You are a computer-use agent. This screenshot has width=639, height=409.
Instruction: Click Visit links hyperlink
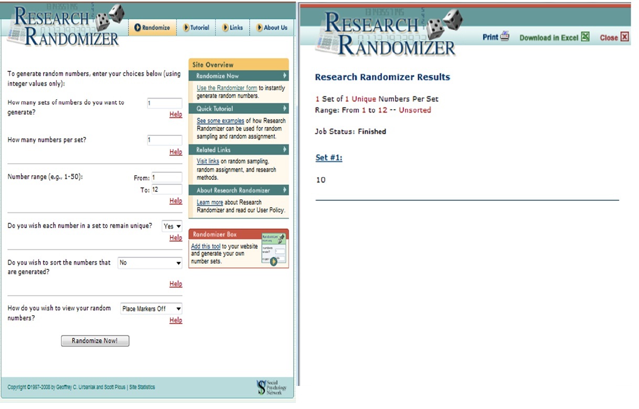click(208, 162)
